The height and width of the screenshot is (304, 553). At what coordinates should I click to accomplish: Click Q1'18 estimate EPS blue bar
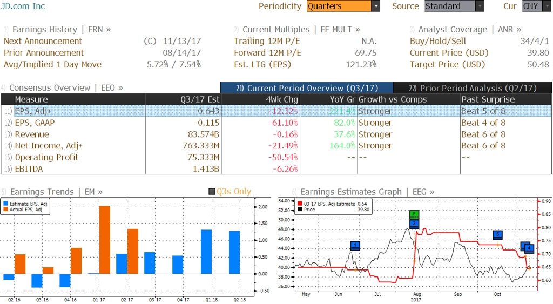click(206, 252)
